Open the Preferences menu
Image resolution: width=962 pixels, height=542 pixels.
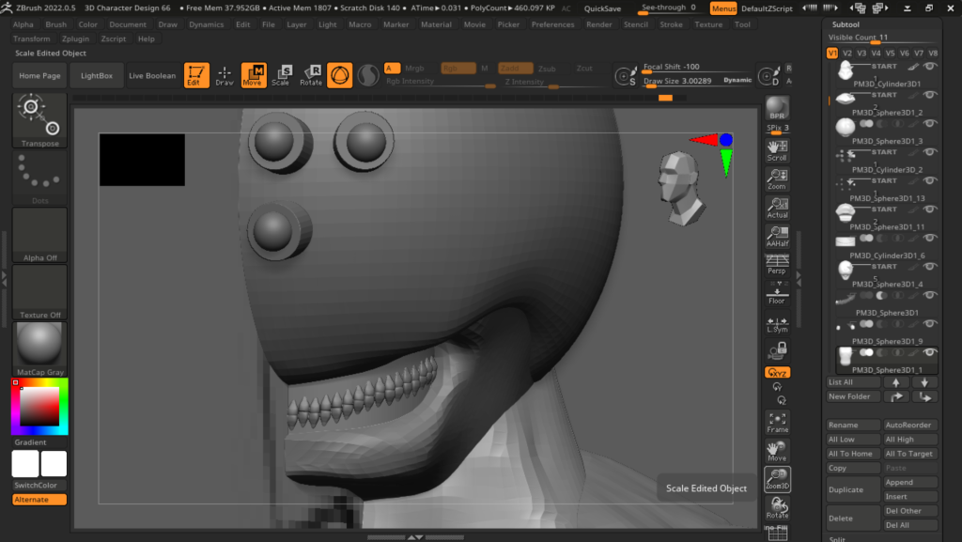point(552,24)
